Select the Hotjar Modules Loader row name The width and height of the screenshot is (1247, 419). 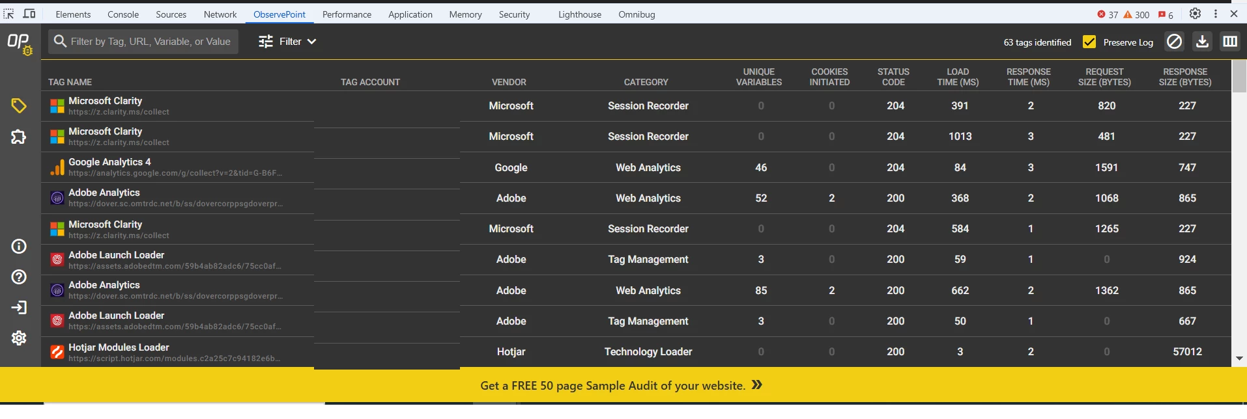tap(119, 347)
